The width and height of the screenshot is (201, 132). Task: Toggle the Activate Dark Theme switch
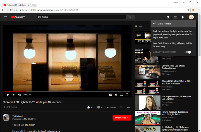point(188,52)
